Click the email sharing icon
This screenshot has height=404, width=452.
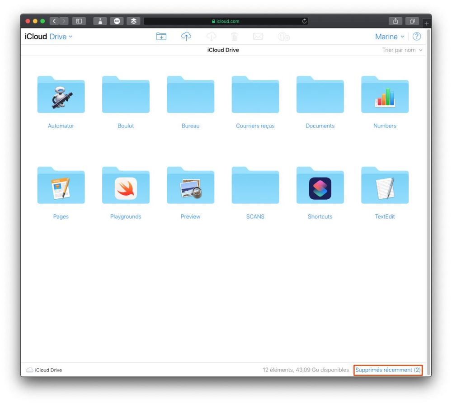(x=258, y=36)
